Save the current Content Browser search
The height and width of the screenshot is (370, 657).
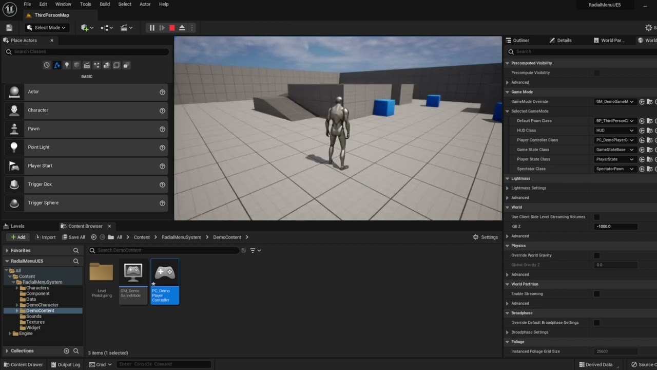(244, 251)
